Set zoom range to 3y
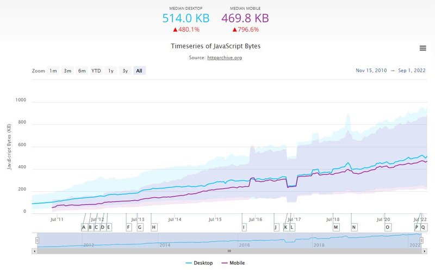 (x=125, y=71)
